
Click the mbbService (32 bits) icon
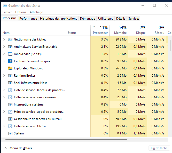(x=10, y=54)
